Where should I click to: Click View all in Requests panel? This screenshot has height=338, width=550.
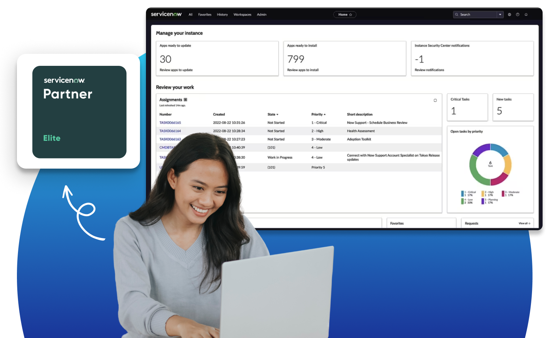click(x=524, y=224)
